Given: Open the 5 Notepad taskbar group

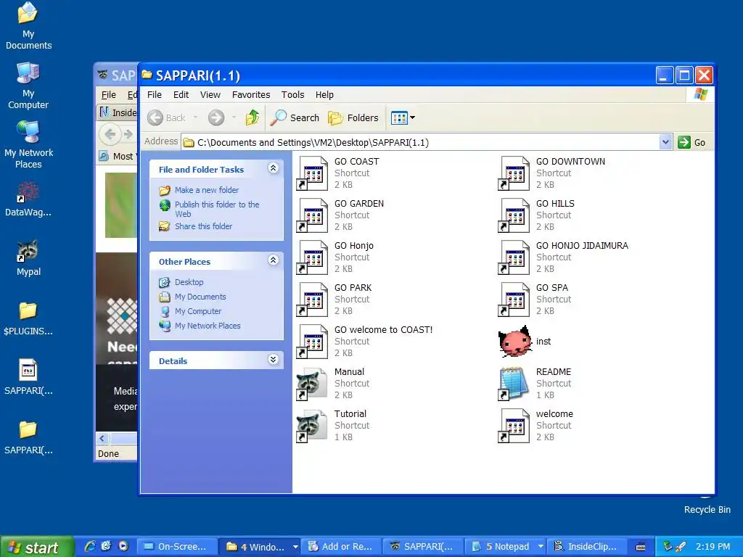Looking at the screenshot, I should [506, 547].
